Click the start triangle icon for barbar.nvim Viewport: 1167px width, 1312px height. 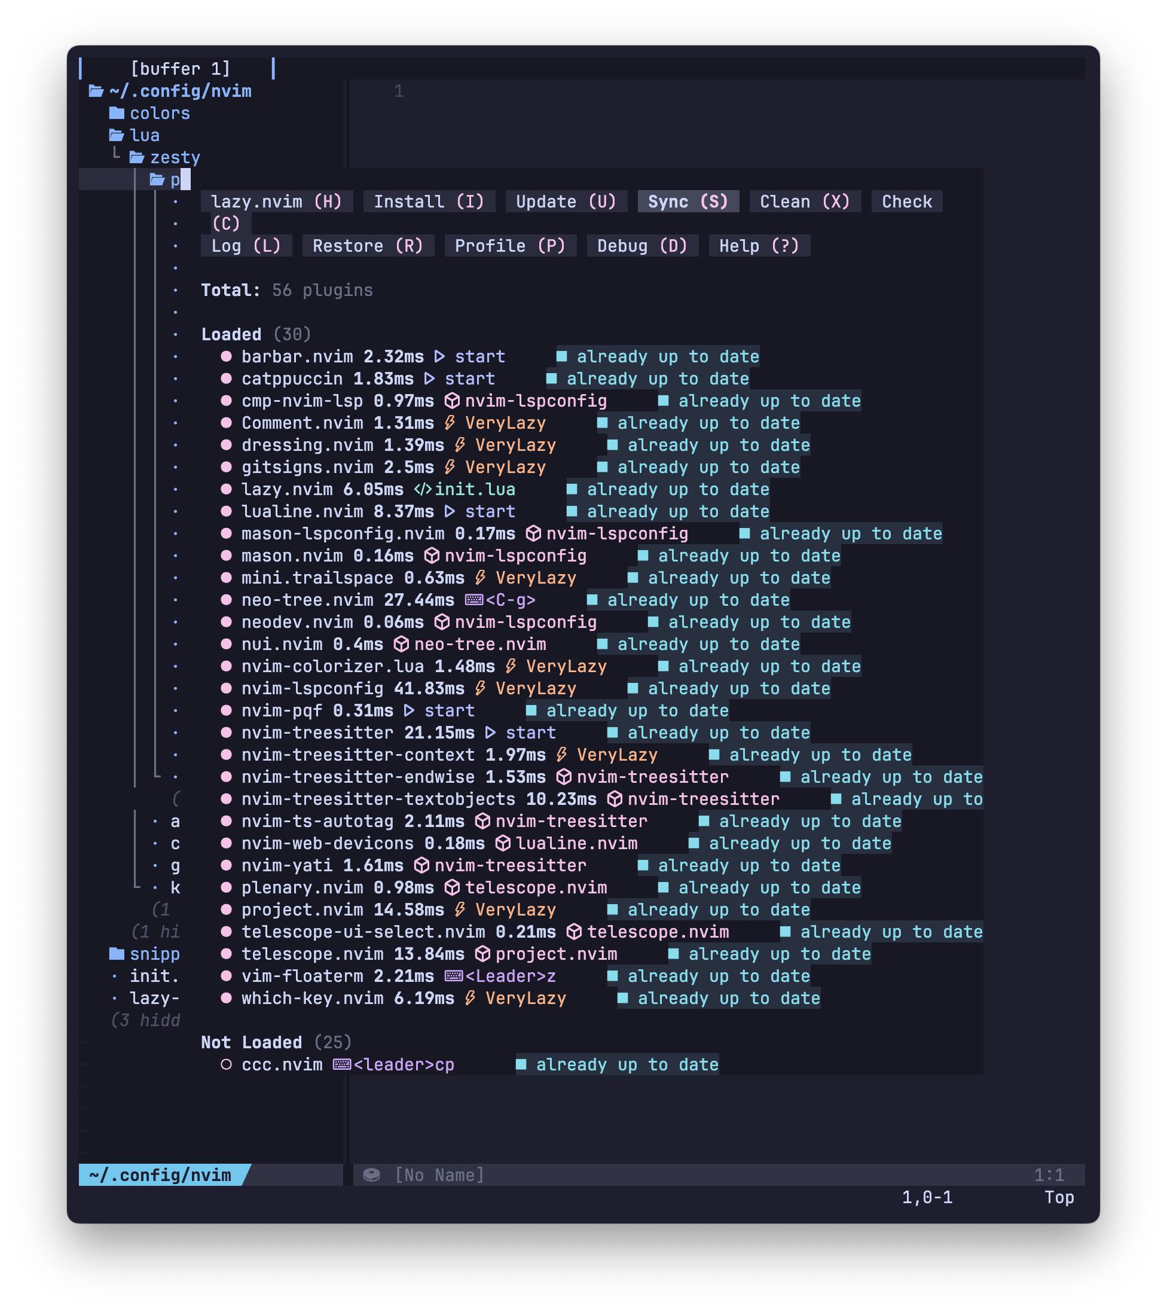pos(439,356)
